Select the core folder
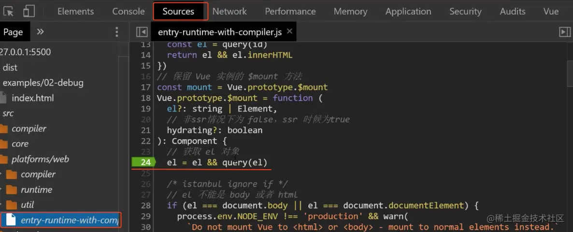 point(20,144)
